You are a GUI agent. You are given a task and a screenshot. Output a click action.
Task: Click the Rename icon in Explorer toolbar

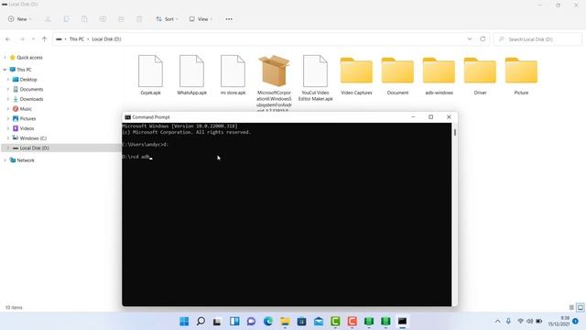[103, 19]
